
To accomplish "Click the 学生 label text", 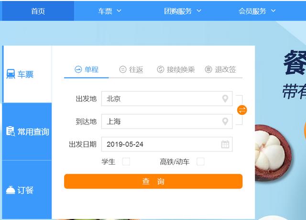I will 109,162.
